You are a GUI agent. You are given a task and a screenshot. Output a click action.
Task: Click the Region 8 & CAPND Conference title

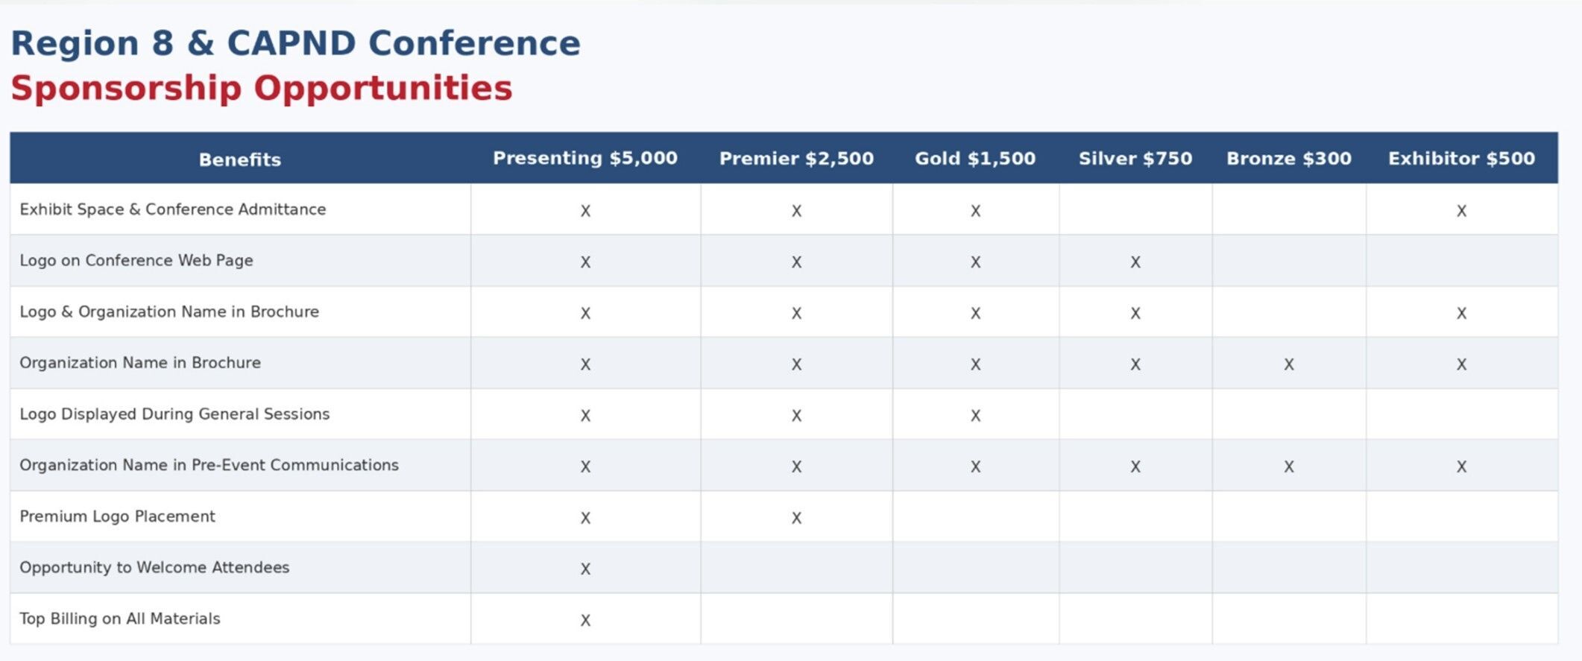point(295,42)
